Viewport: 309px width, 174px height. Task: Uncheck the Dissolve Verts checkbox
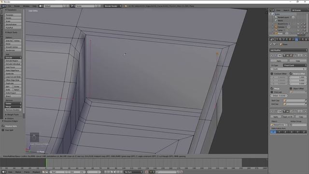[3, 126]
